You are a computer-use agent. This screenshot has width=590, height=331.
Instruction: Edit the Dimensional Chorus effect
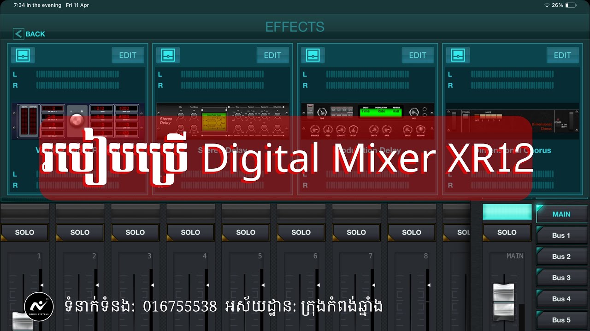click(x=562, y=55)
